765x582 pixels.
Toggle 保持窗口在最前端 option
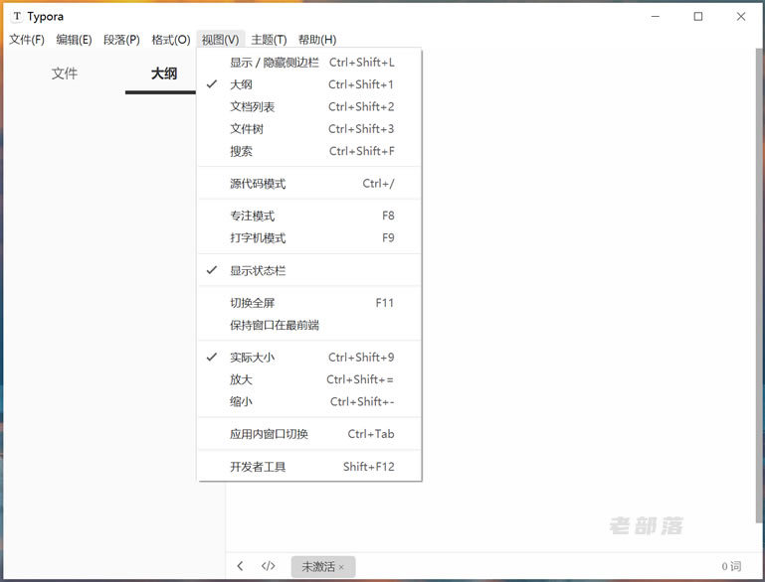pos(309,325)
